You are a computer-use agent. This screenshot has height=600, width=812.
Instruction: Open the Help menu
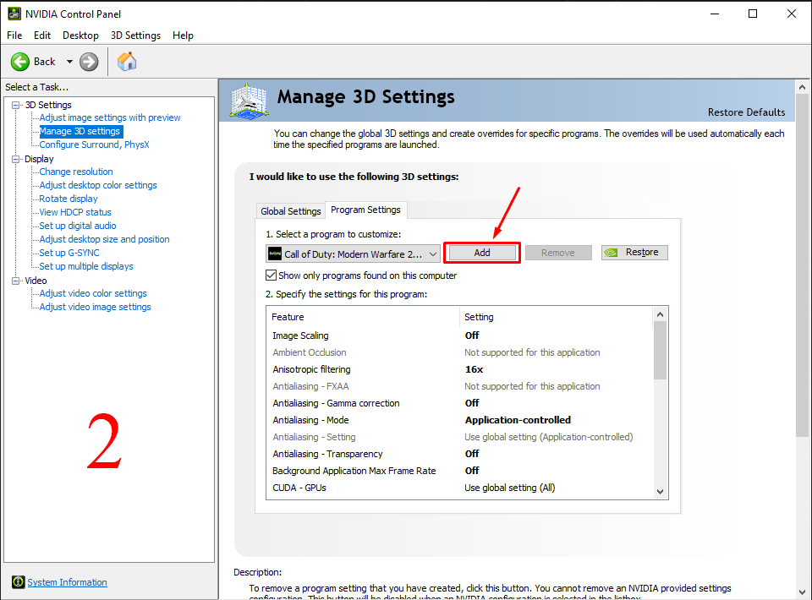(183, 35)
